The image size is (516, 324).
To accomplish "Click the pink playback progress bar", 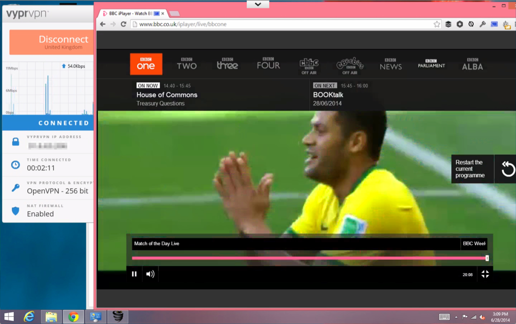I will pyautogui.click(x=309, y=258).
